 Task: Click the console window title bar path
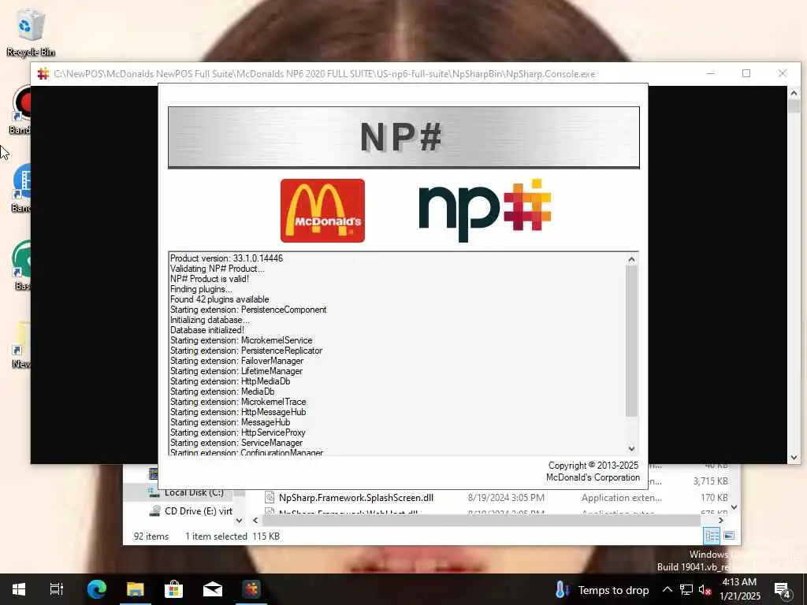[x=324, y=74]
